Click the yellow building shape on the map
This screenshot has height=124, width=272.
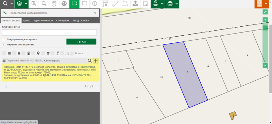(233, 115)
